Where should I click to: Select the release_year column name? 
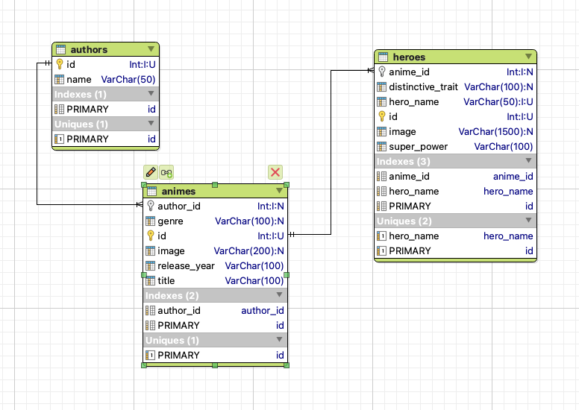[186, 265]
